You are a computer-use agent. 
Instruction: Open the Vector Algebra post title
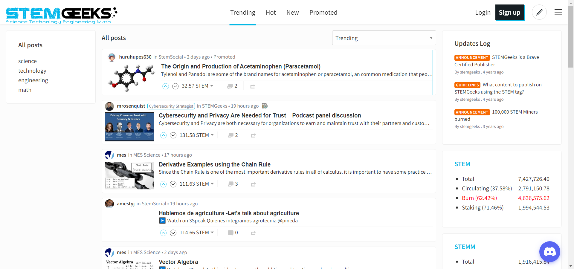click(178, 262)
